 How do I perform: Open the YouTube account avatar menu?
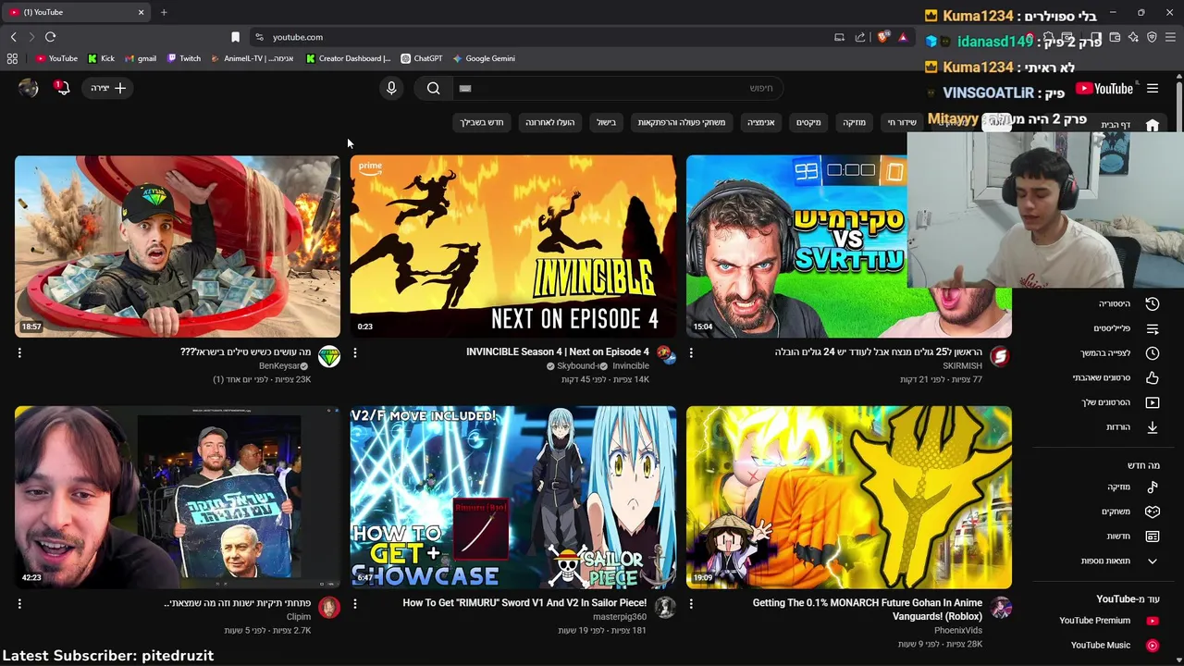pos(29,88)
